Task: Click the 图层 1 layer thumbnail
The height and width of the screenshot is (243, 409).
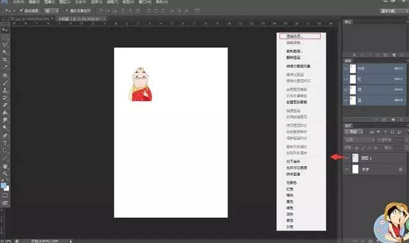Action: point(355,158)
